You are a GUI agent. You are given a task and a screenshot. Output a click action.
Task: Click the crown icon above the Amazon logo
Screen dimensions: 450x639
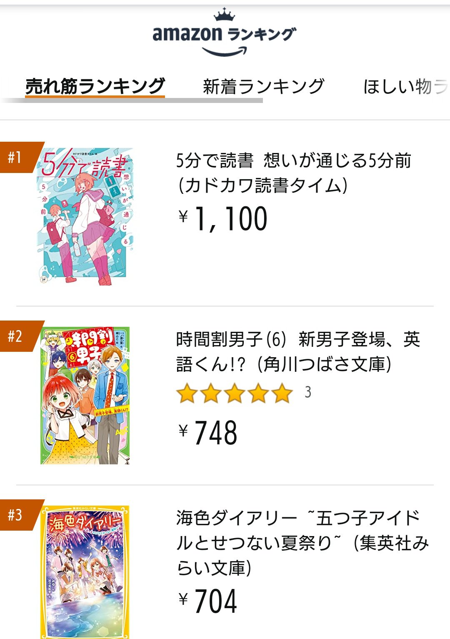(x=224, y=15)
